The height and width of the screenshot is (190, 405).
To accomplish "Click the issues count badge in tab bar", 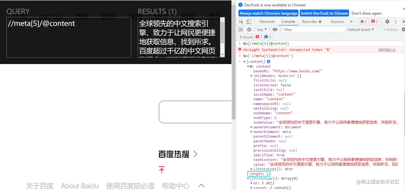I will (x=374, y=22).
